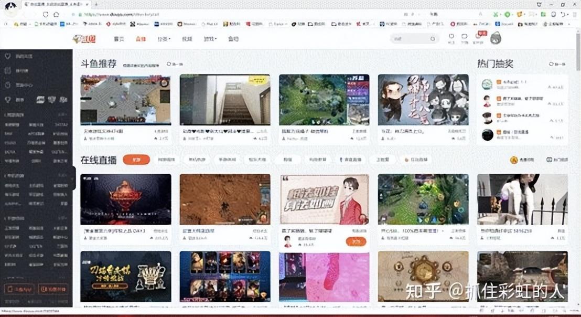Open the 刀塔自走棋 stream thumbnail
581x317 pixels.
[126, 277]
